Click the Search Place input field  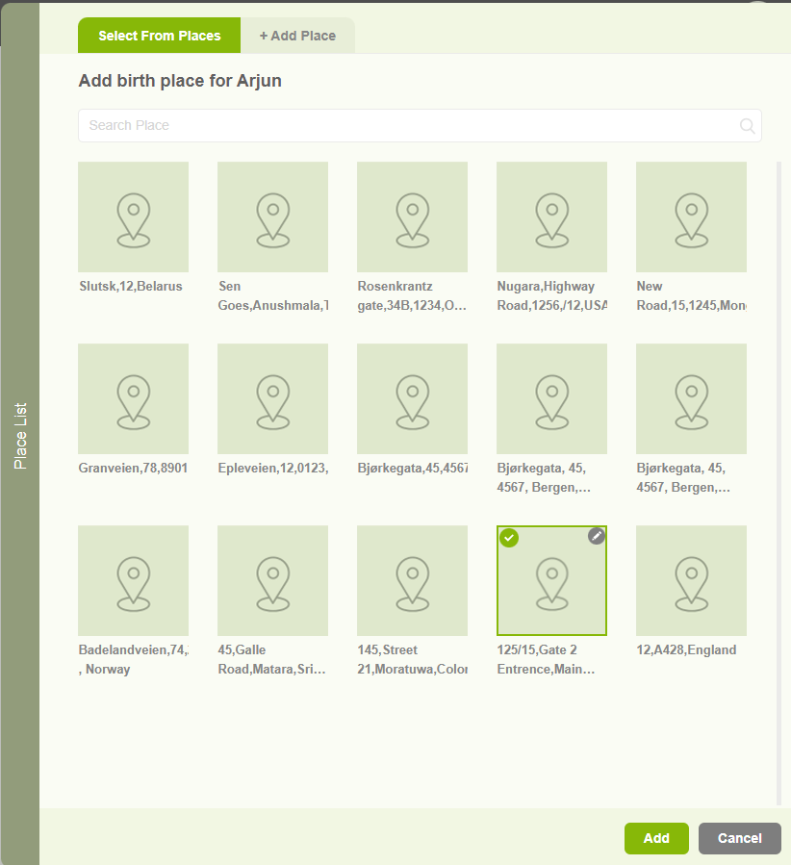coord(409,126)
